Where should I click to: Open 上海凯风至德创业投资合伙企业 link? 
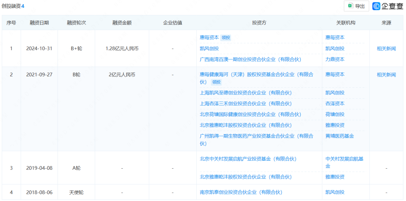click(245, 93)
